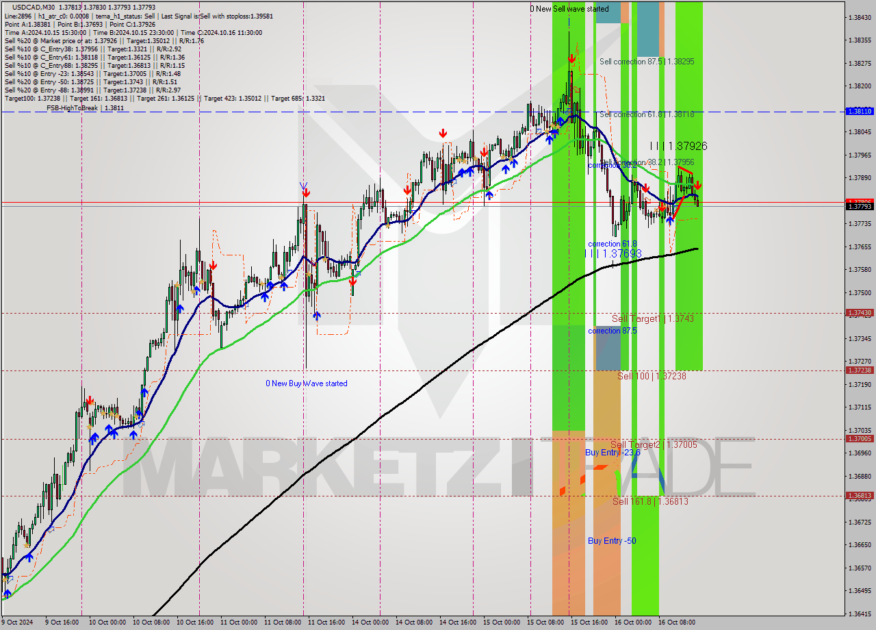Click the blue 'correction 61.8' label

613,244
